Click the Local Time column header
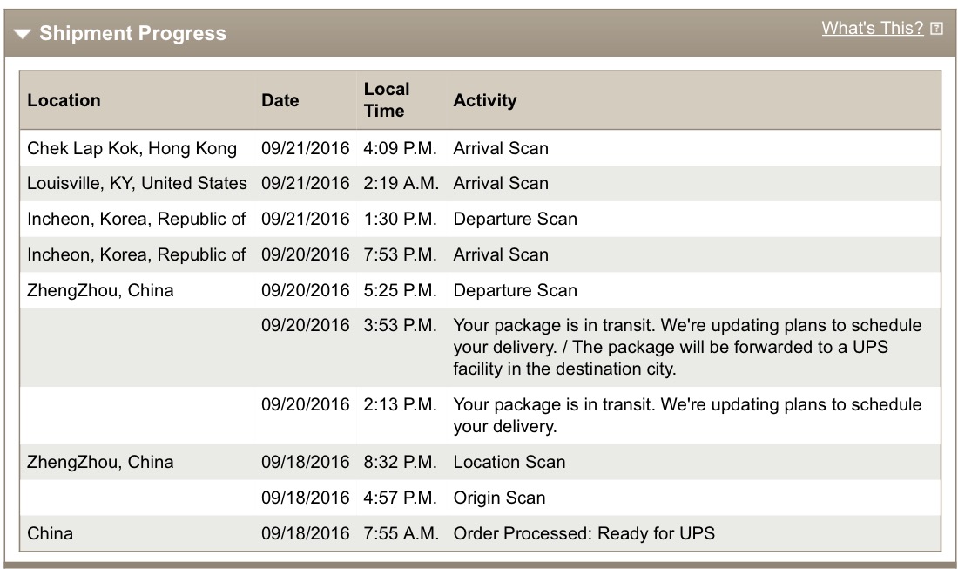 pyautogui.click(x=386, y=100)
